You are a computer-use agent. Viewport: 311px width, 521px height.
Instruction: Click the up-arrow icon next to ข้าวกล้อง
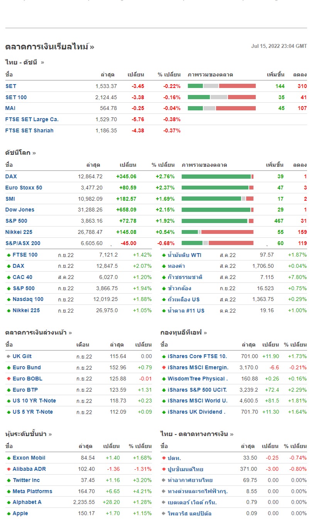[164, 288]
